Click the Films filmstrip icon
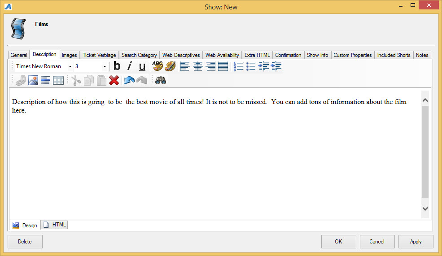This screenshot has width=442, height=256. tap(18, 29)
